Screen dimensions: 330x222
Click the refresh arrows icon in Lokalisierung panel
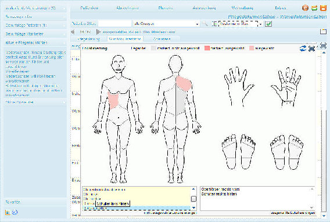(x=303, y=48)
